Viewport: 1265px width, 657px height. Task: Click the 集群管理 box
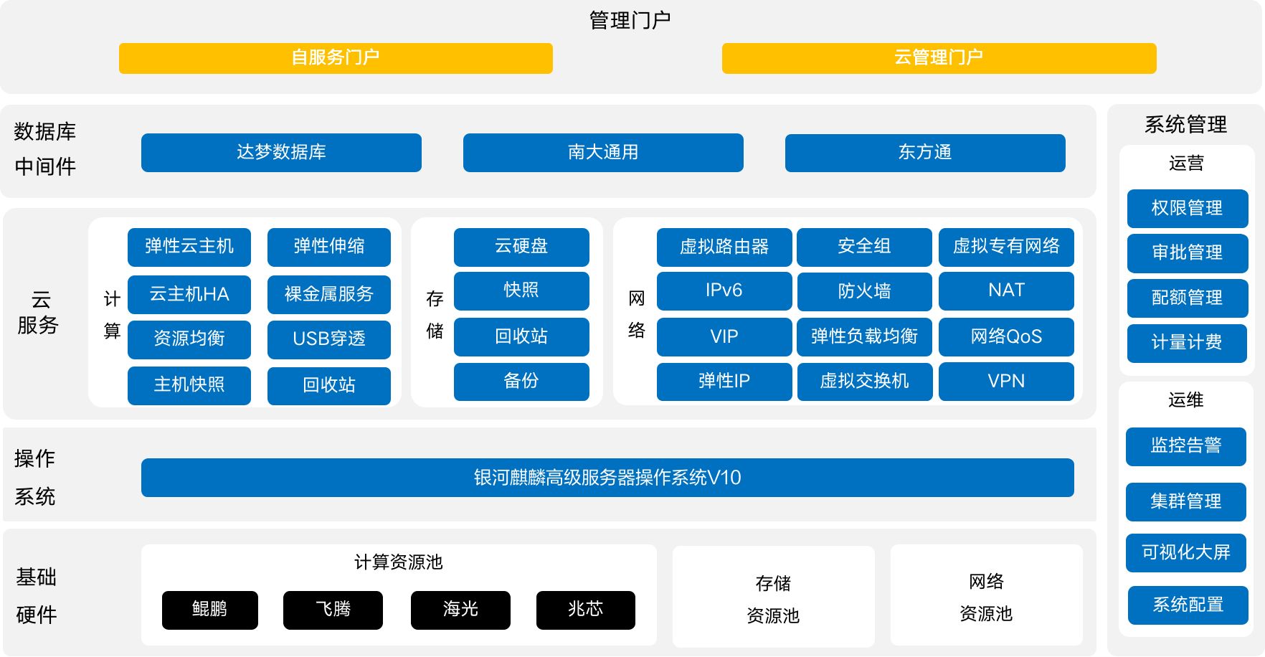(1186, 502)
